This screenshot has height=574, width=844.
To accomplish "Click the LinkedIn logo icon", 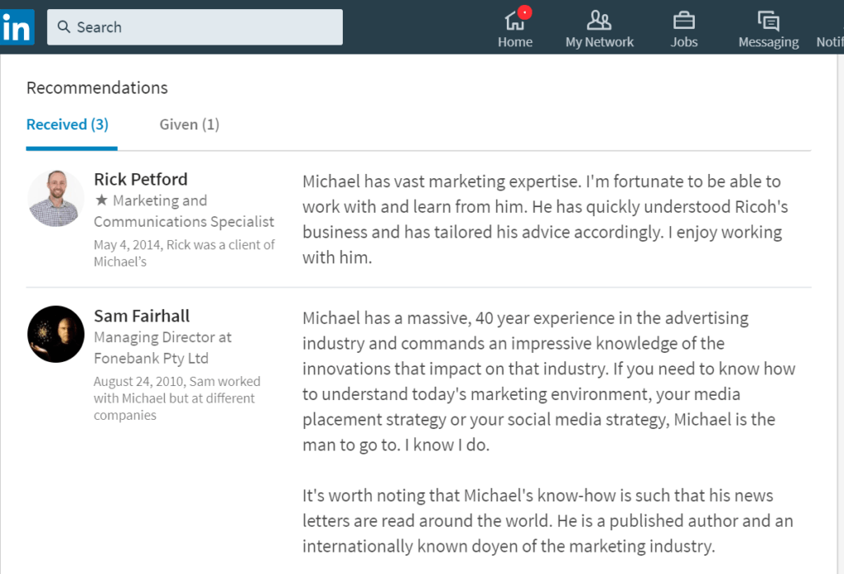I will coord(16,27).
